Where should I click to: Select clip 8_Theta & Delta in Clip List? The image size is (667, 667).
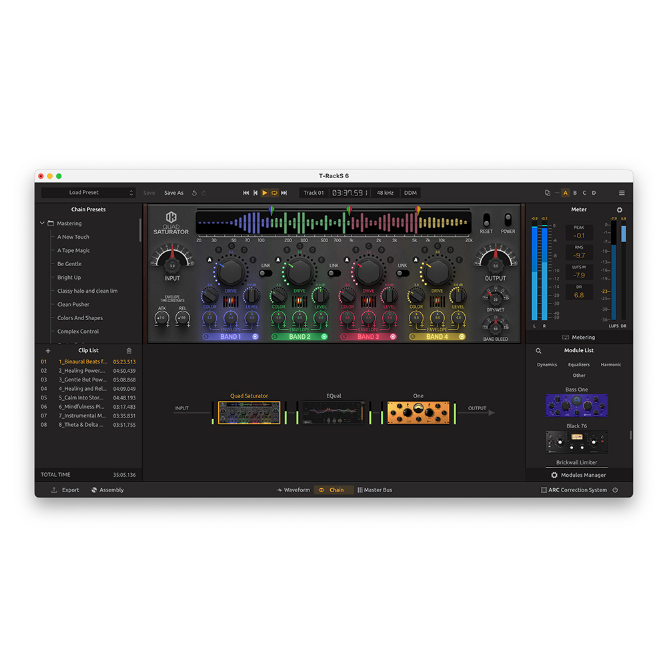click(x=89, y=425)
